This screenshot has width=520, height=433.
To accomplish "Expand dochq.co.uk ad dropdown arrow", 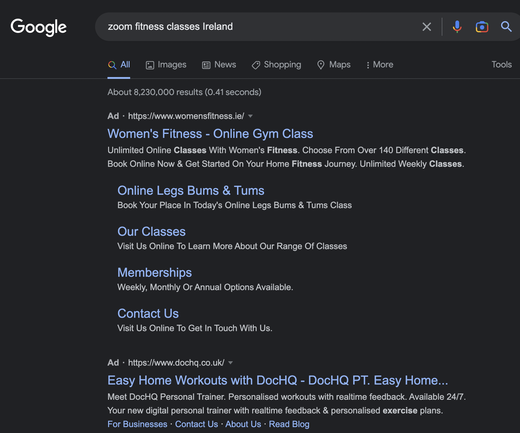I will pyautogui.click(x=230, y=363).
